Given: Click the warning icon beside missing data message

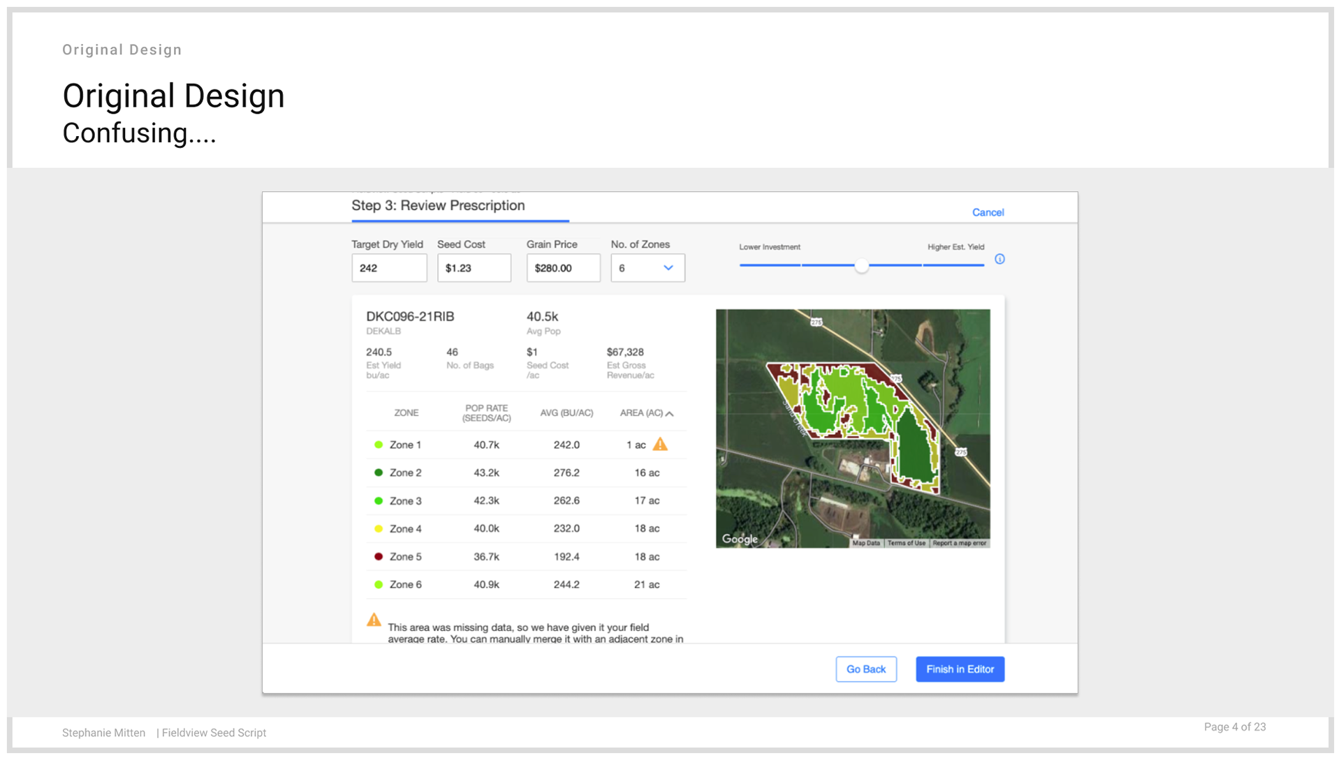Looking at the screenshot, I should coord(374,620).
